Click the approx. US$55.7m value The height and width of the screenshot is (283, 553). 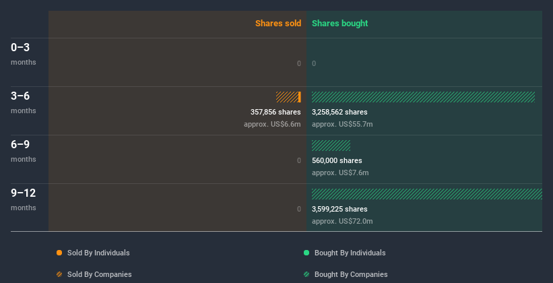point(342,124)
